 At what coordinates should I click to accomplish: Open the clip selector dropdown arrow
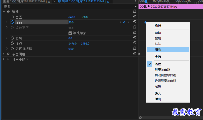(x=54, y=1)
